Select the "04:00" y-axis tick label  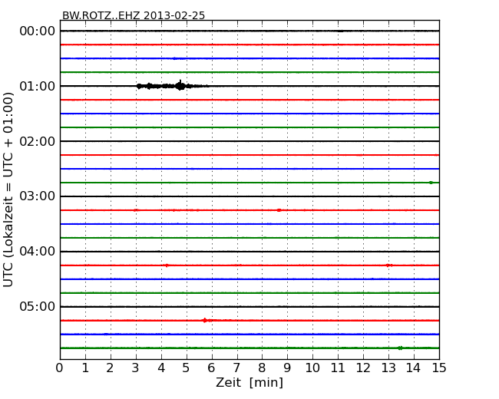(x=38, y=252)
